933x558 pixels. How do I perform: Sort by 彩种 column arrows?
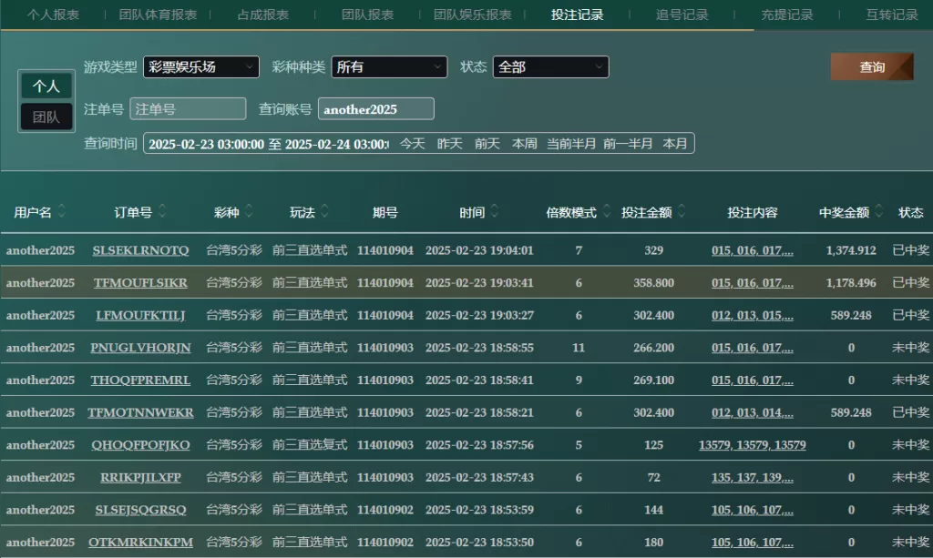249,211
